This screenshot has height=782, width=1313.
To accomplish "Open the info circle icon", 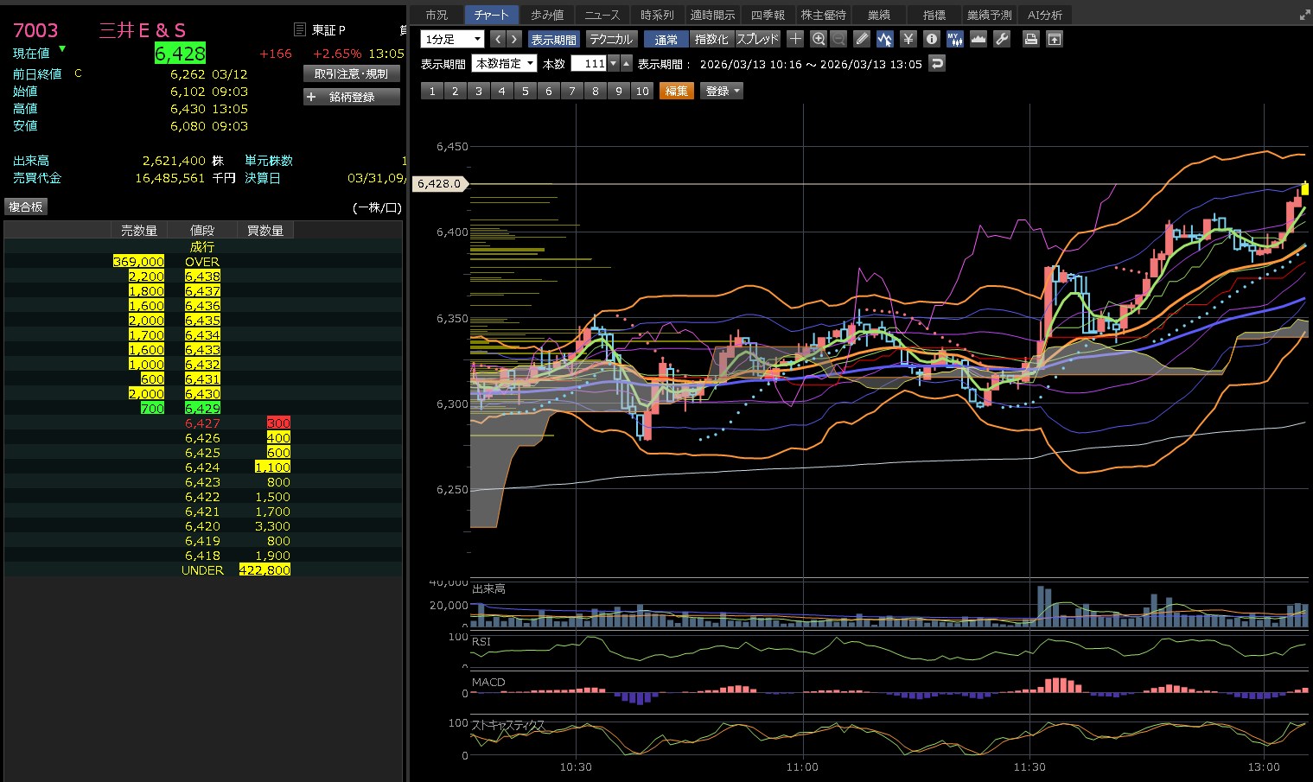I will pyautogui.click(x=931, y=39).
